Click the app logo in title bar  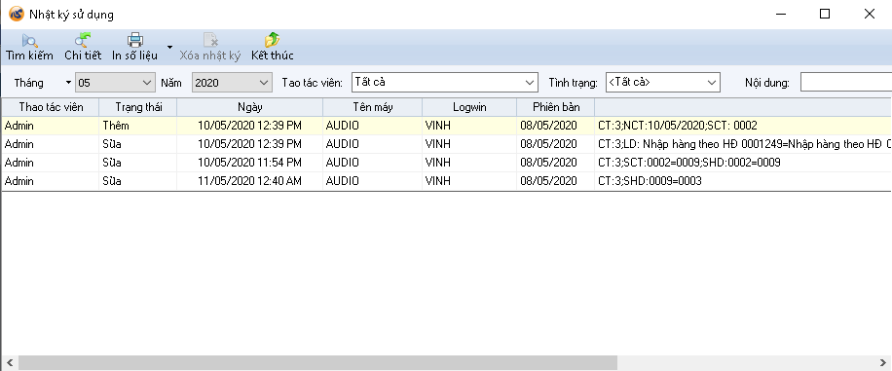point(17,14)
